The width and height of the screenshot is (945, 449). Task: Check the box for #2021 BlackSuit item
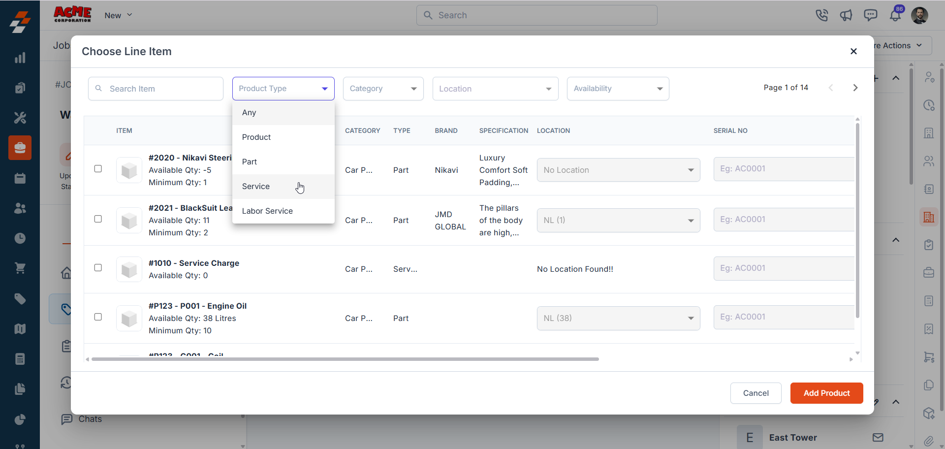click(98, 219)
